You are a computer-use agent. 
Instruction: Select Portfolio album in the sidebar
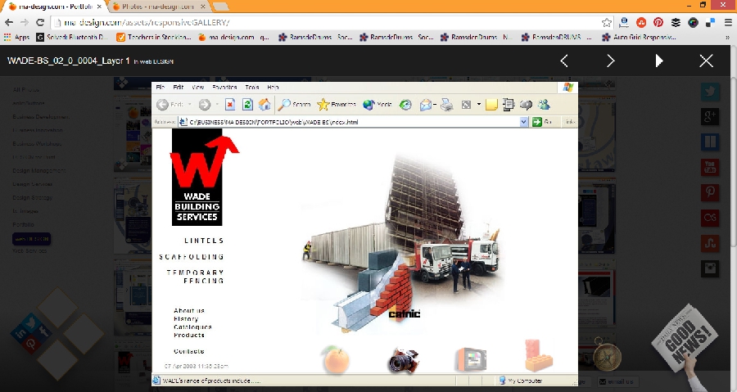tap(24, 224)
